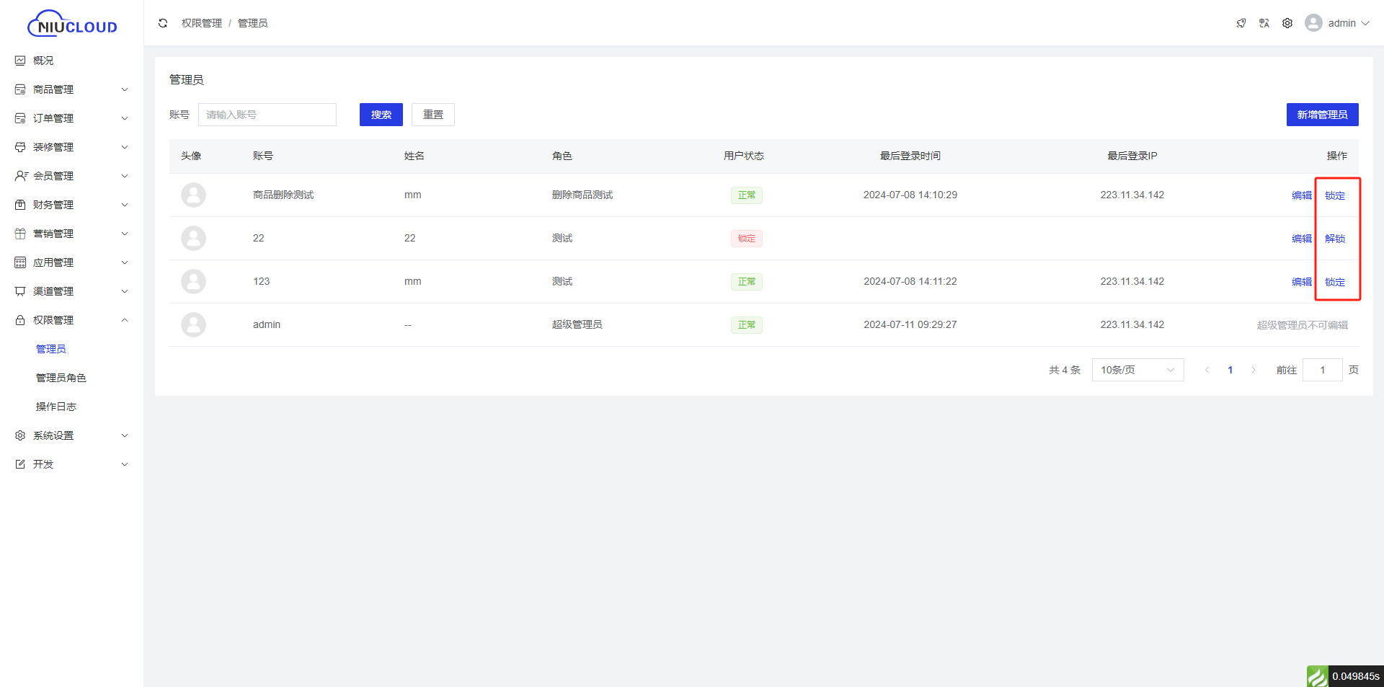Collapse the 权限管理 sidebar section
Image resolution: width=1384 pixels, height=687 pixels.
pos(72,320)
